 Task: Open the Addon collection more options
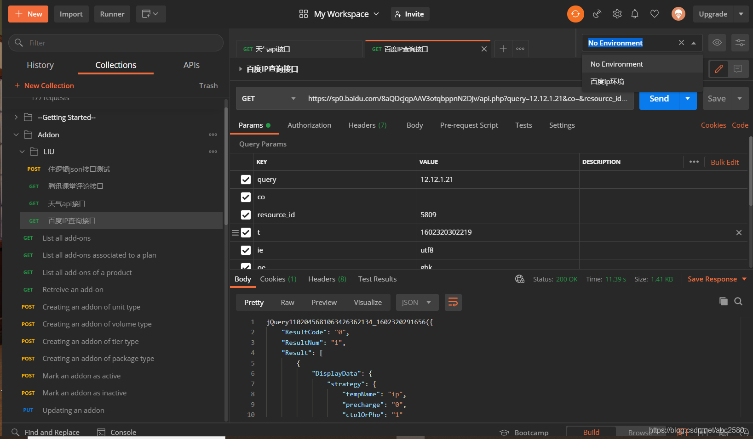tap(213, 135)
